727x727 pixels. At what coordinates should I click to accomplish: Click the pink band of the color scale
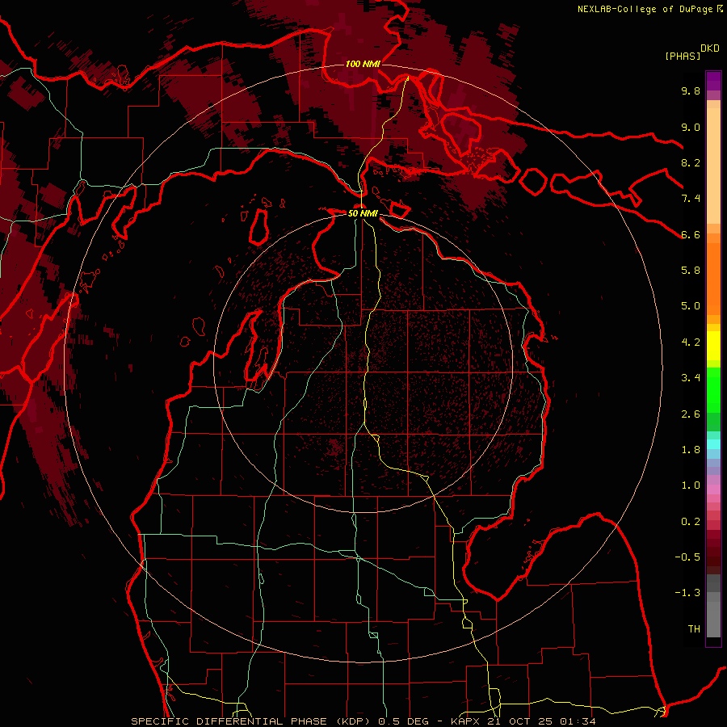click(713, 490)
